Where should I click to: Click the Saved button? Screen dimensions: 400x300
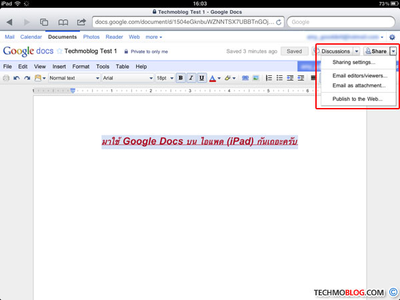click(294, 51)
